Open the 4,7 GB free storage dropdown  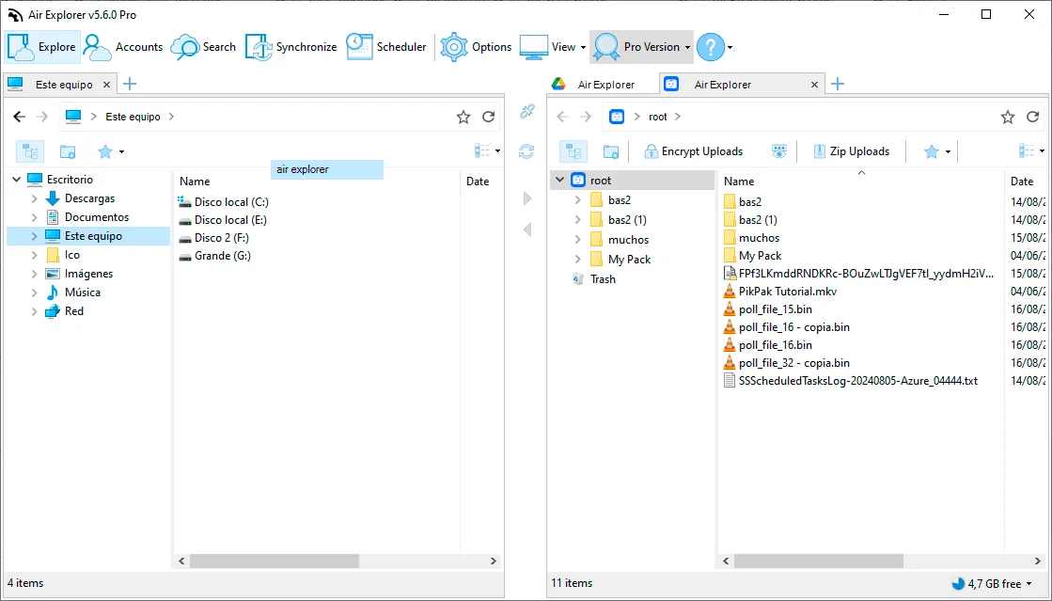(x=992, y=583)
